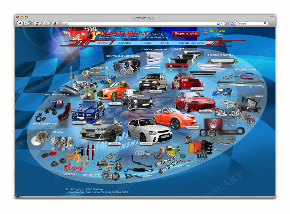This screenshot has height=214, width=290.
Task: Click the dark grey Niva 4x4 car
Action: (x=137, y=100)
